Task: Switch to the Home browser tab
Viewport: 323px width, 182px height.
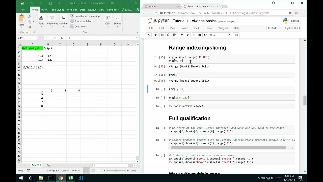Action: (x=161, y=6)
